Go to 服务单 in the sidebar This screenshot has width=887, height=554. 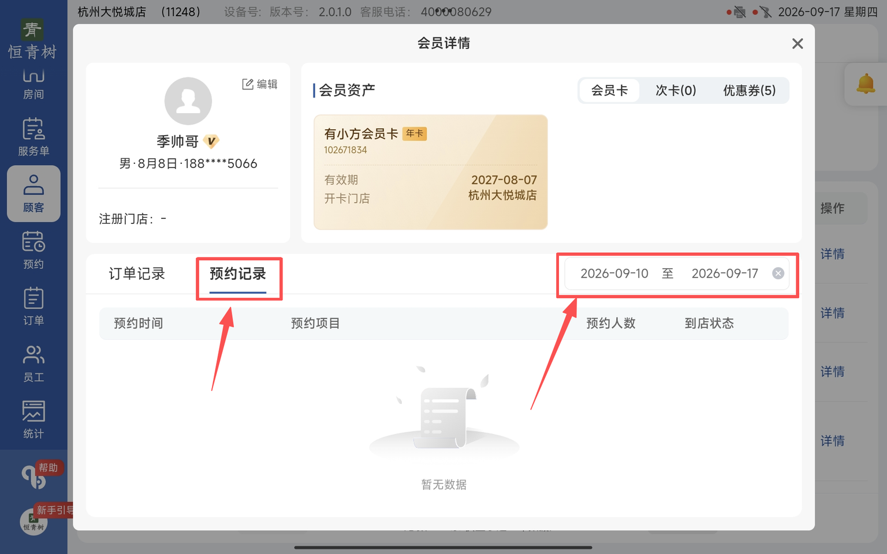pos(33,137)
